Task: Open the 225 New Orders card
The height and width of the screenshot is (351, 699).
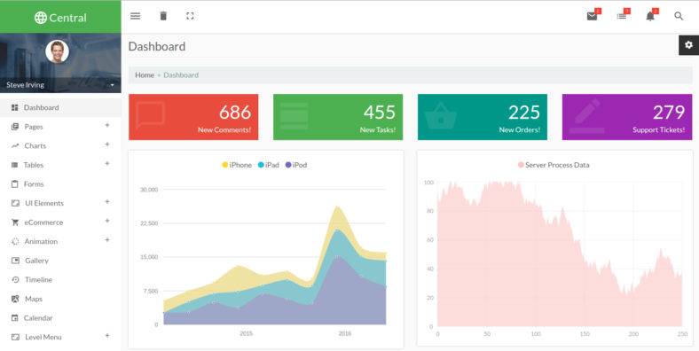Action: point(483,117)
